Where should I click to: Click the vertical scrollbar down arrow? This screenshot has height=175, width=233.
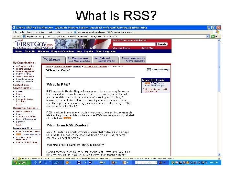click(219, 155)
